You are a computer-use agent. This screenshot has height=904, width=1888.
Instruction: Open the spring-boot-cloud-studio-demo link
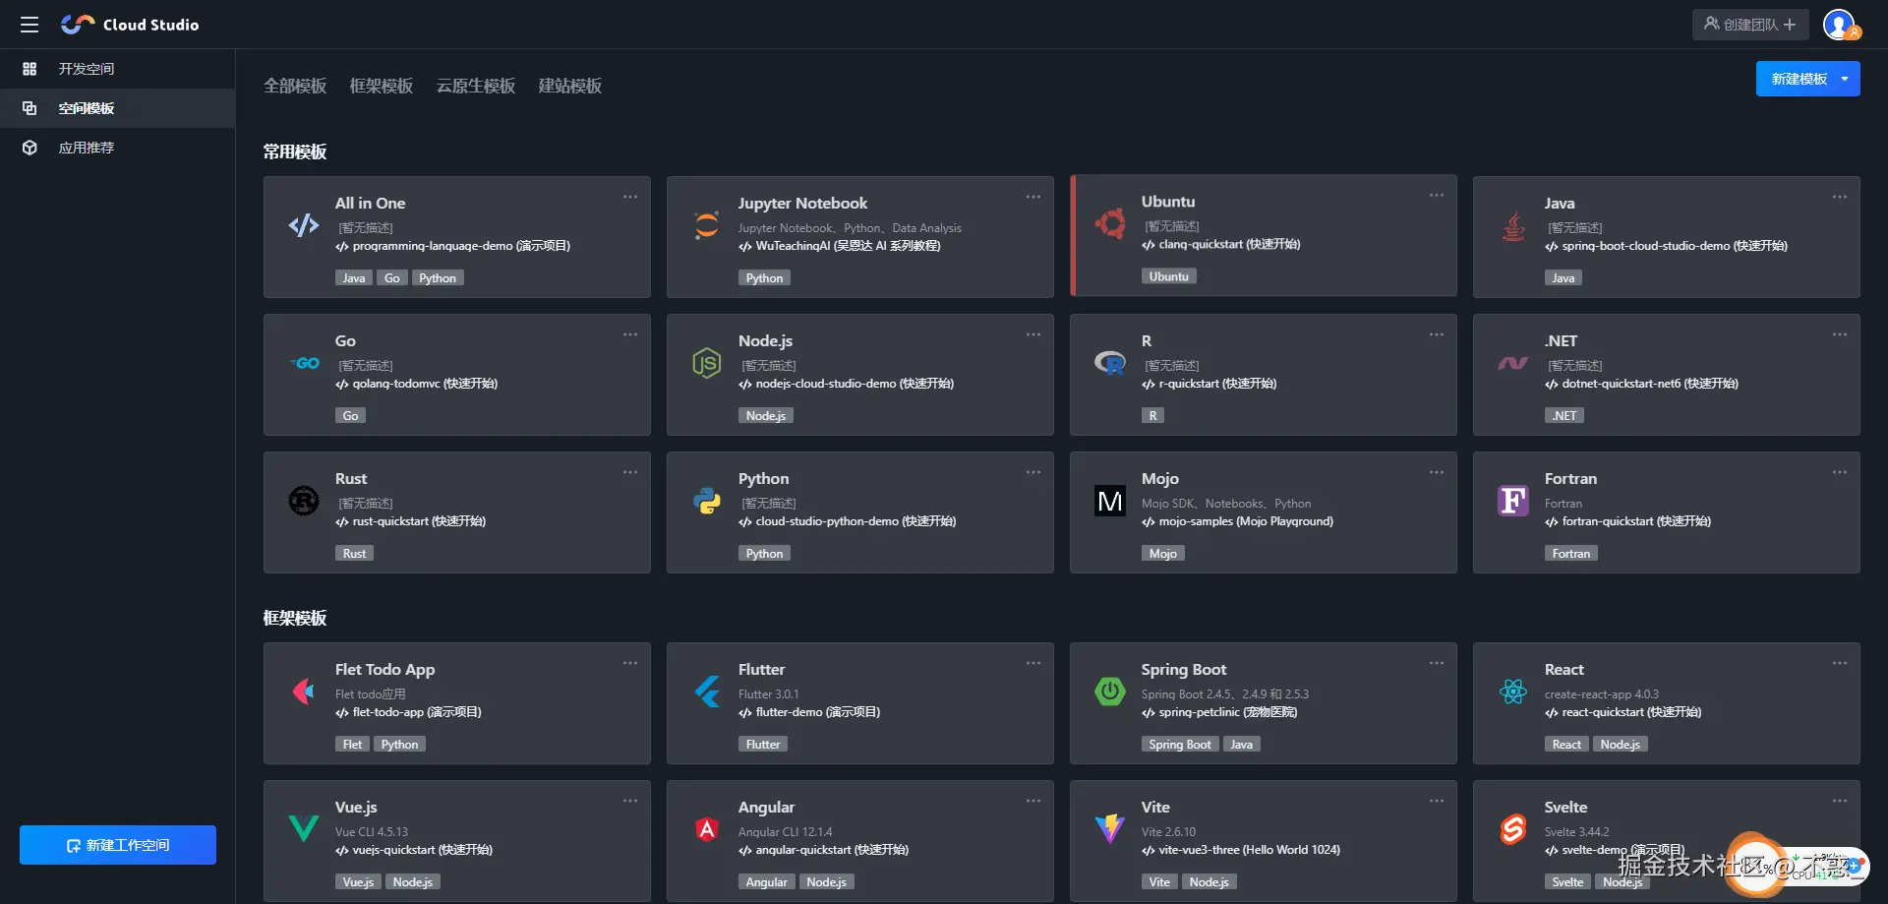click(1666, 246)
